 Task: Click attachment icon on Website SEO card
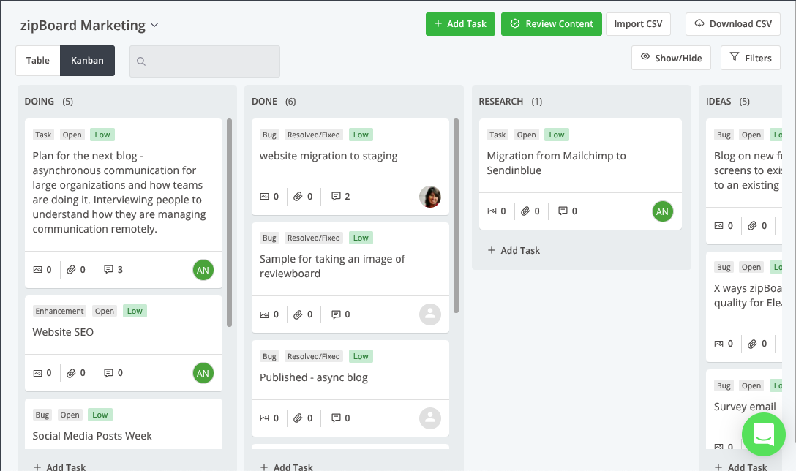click(71, 373)
